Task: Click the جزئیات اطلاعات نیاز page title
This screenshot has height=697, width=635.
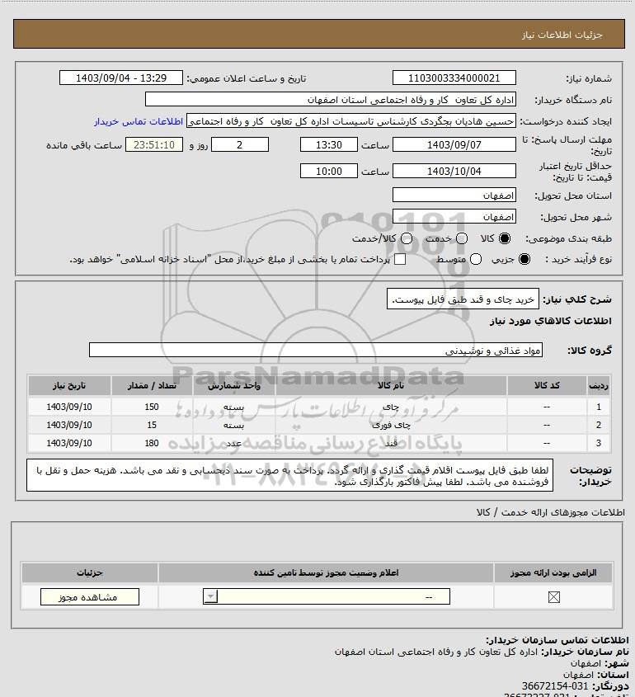Action: tap(562, 35)
